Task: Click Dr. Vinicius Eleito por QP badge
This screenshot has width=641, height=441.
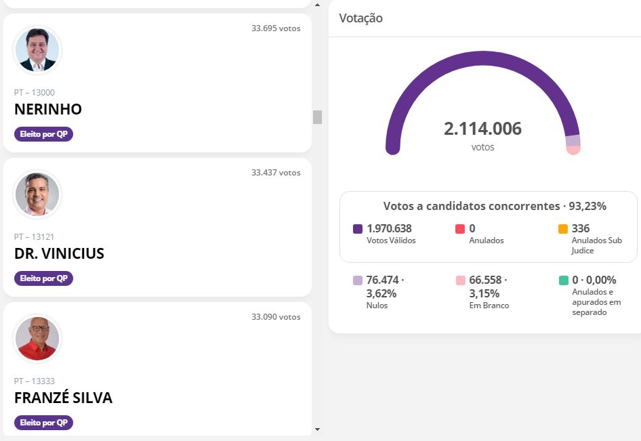Action: [x=44, y=278]
